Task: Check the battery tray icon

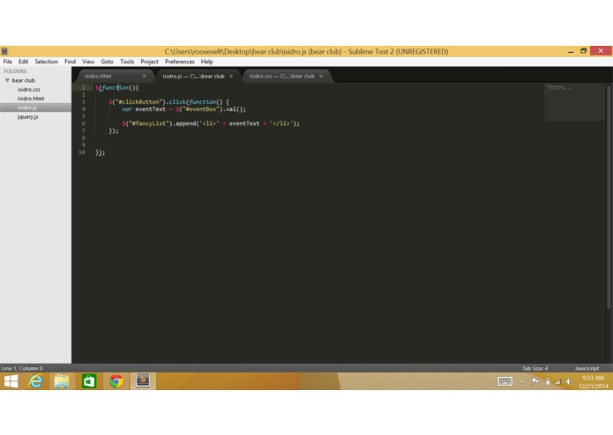Action: (x=548, y=381)
